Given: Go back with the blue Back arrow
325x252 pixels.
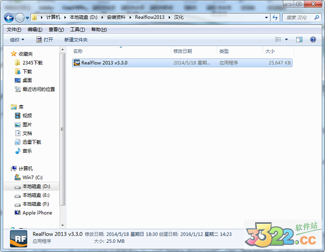Looking at the screenshot, I should coord(9,18).
